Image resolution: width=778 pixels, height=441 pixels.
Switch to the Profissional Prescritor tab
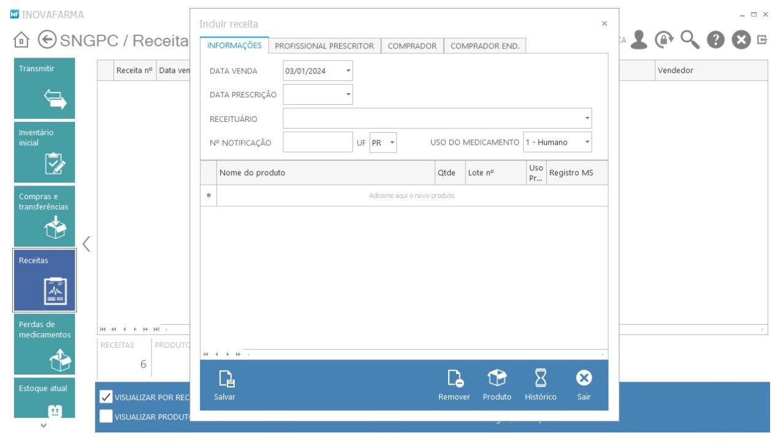(x=324, y=46)
